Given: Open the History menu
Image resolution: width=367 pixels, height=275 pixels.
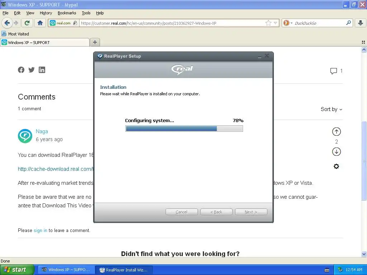Looking at the screenshot, I should 46,13.
